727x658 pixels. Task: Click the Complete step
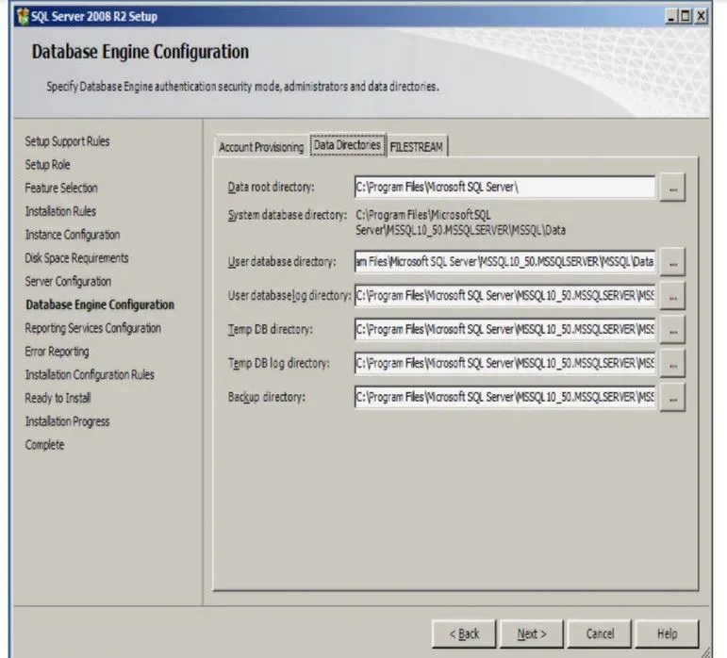[x=44, y=445]
